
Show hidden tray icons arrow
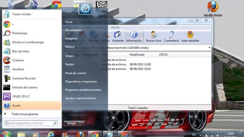(x=201, y=135)
